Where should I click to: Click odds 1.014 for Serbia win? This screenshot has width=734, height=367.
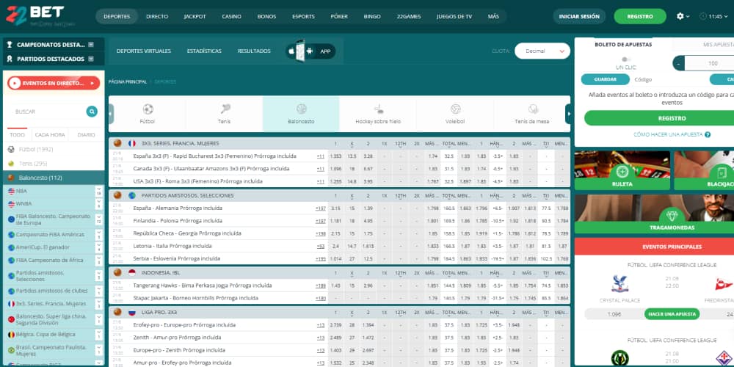(335, 259)
